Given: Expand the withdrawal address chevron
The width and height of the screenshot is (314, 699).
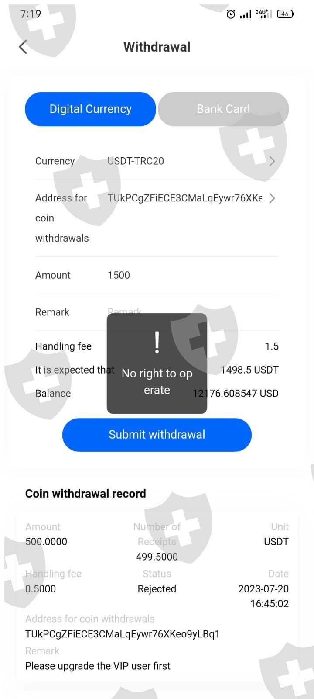Looking at the screenshot, I should [272, 198].
